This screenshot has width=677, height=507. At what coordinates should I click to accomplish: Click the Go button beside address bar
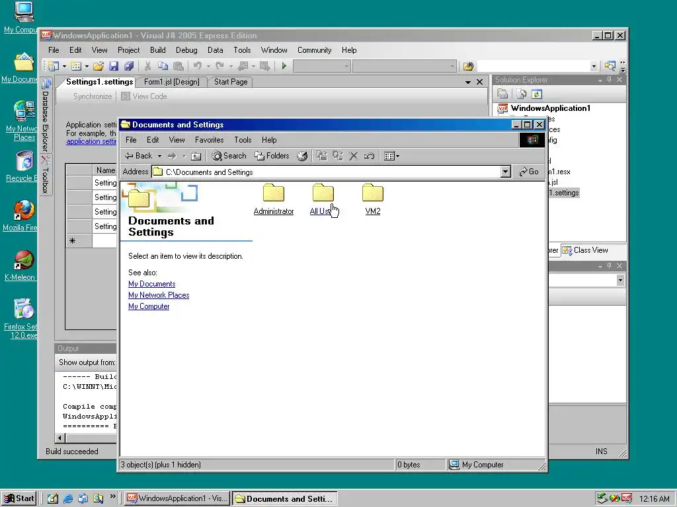click(529, 172)
